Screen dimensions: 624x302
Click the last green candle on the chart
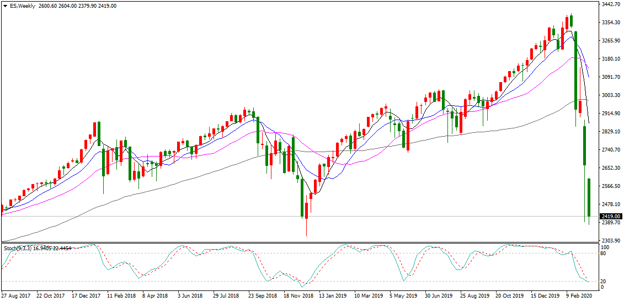pyautogui.click(x=589, y=197)
